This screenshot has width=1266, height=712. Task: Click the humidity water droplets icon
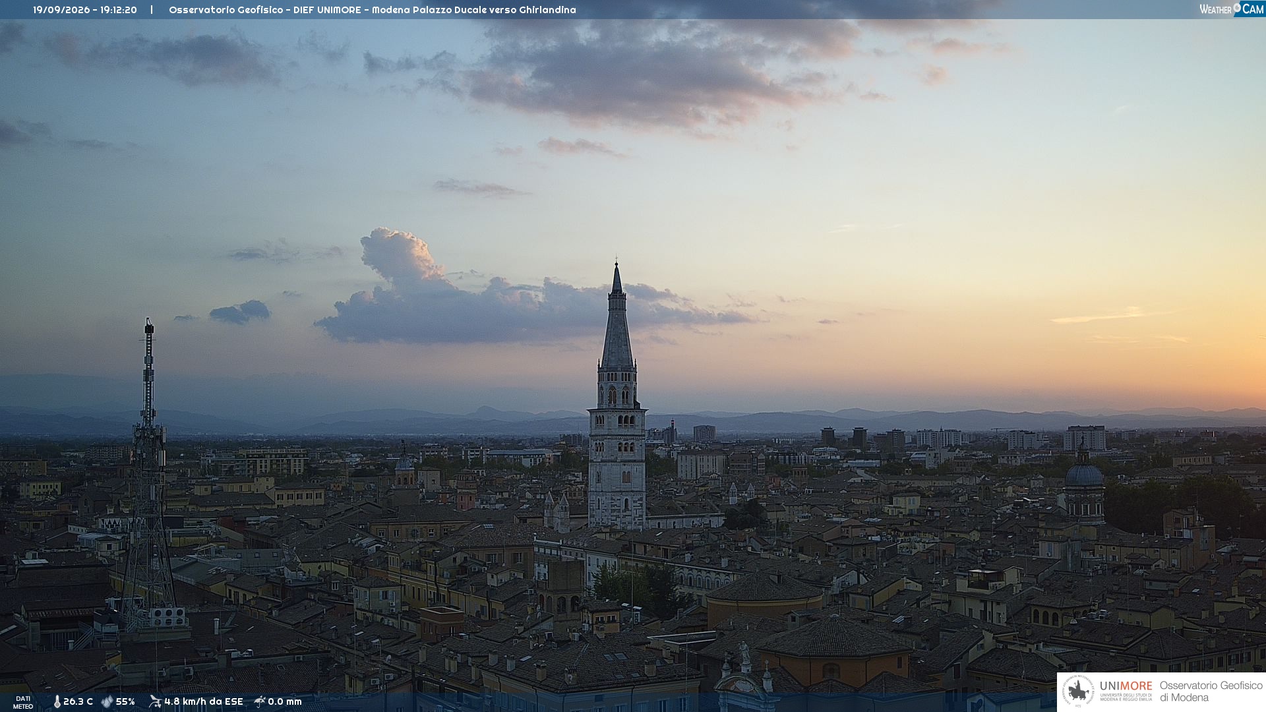click(x=107, y=701)
